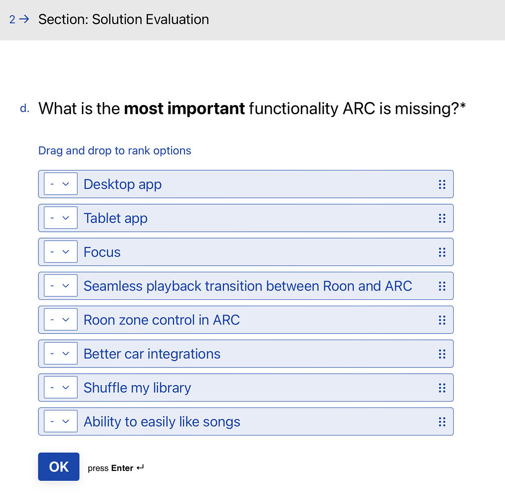The image size is (505, 504).
Task: Click the press Enter hint text
Action: pyautogui.click(x=115, y=468)
